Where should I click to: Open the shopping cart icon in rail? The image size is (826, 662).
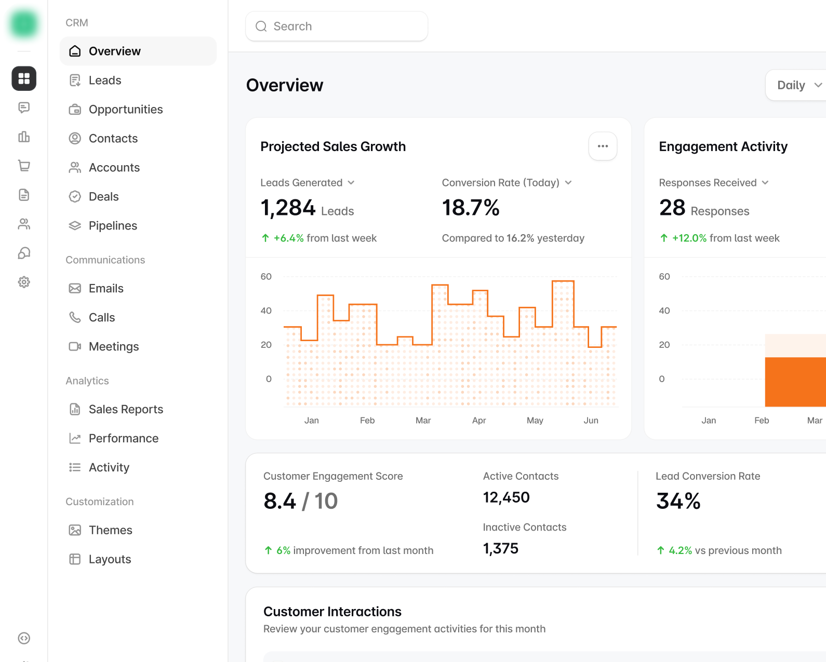(24, 166)
